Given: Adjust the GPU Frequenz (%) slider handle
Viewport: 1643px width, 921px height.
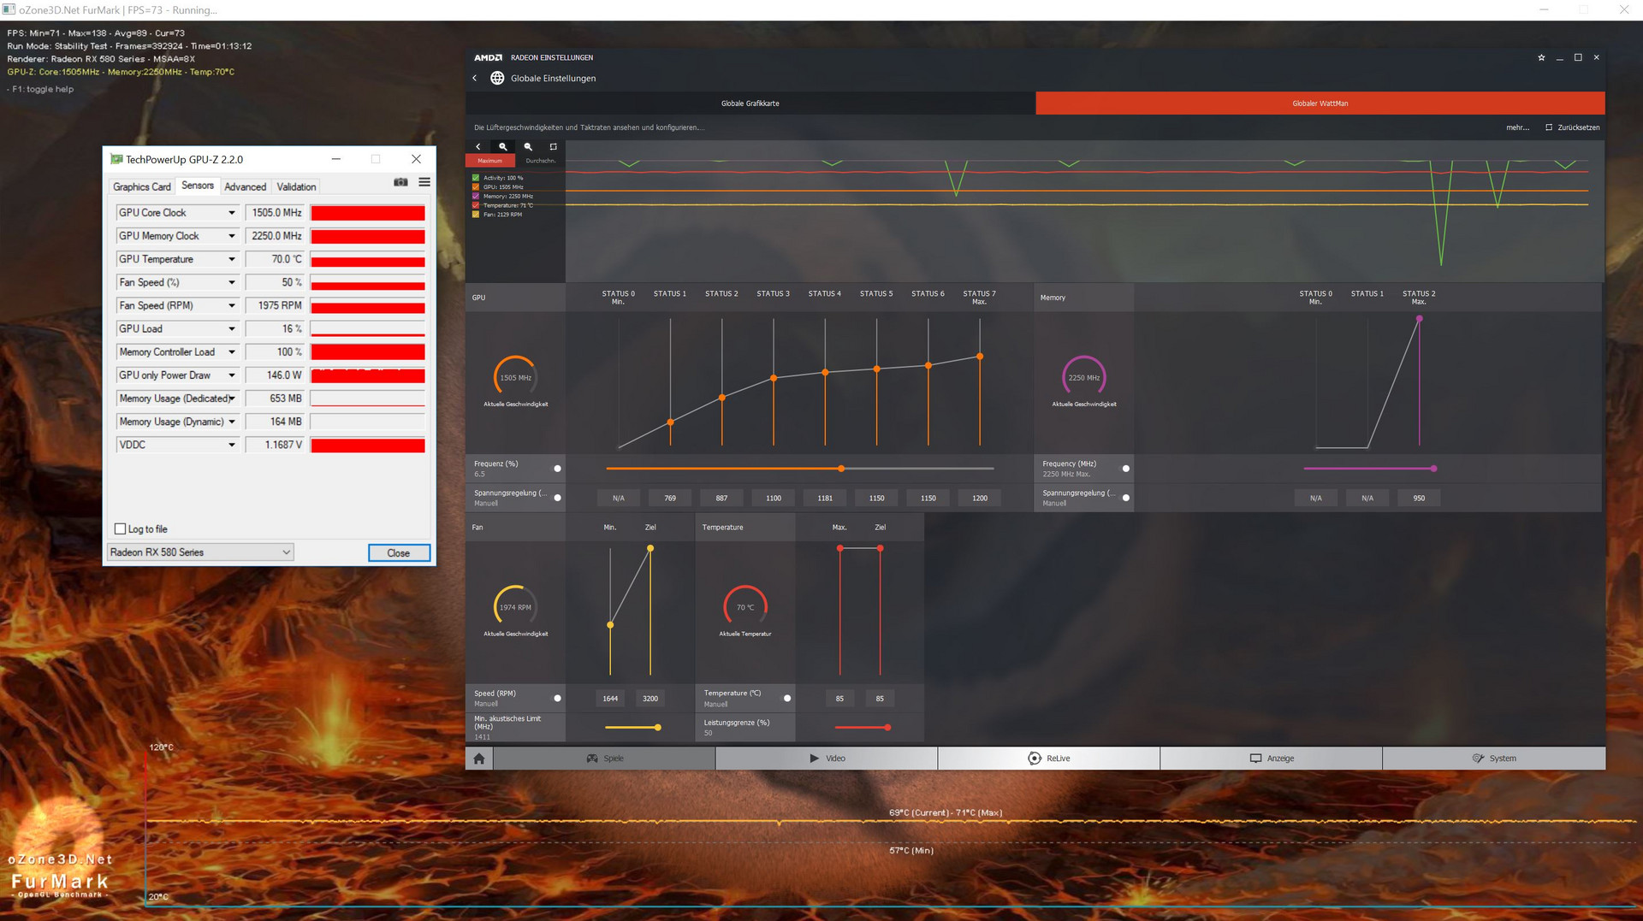Looking at the screenshot, I should click(x=841, y=469).
